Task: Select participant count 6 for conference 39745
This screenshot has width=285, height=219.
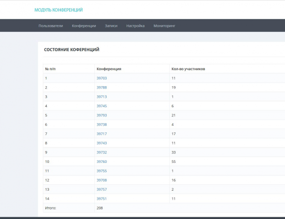Action: coord(173,106)
